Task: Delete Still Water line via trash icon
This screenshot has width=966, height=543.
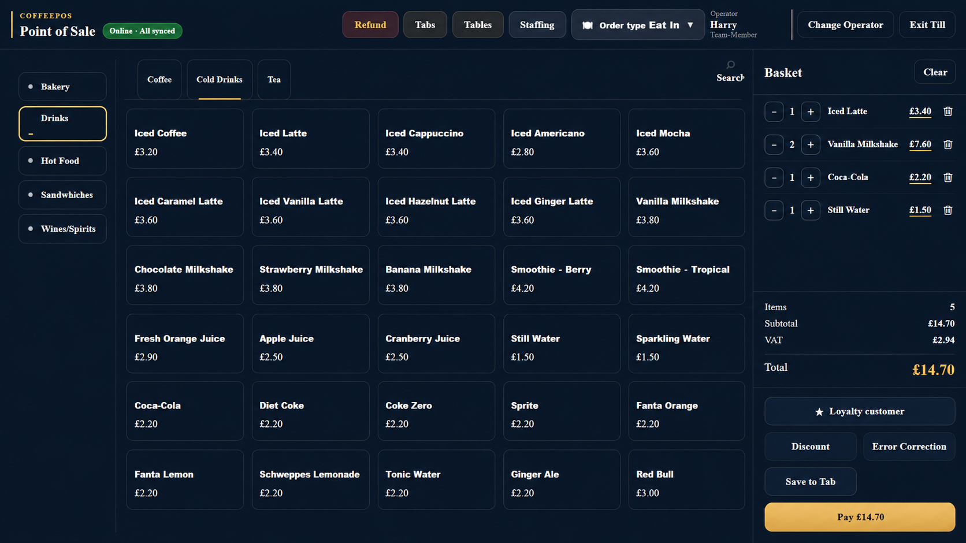Action: click(x=948, y=210)
